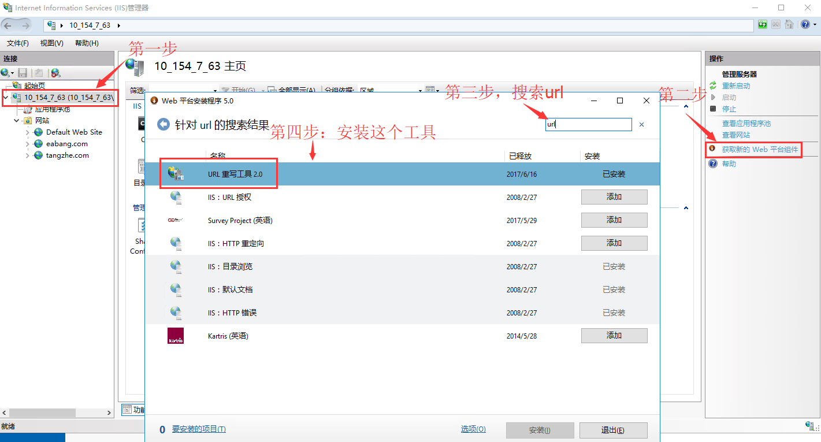Click the Web Platform Installer orange icon in actions
Screen dimensions: 821x442
pyautogui.click(x=712, y=148)
